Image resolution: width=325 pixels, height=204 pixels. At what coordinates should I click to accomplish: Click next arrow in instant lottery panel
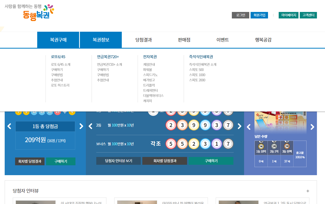point(313,127)
